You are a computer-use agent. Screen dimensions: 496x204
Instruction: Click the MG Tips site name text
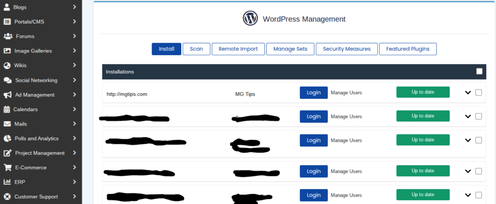point(245,94)
